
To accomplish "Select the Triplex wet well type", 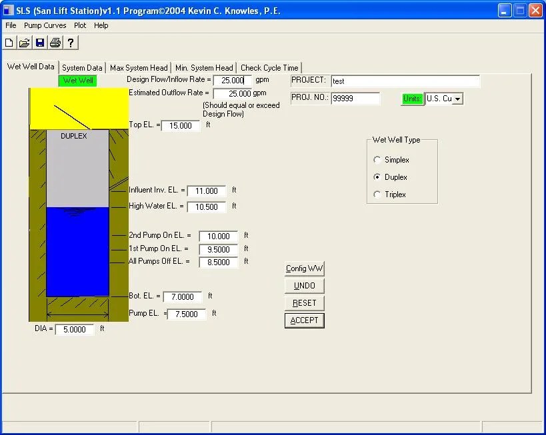I will (x=378, y=195).
